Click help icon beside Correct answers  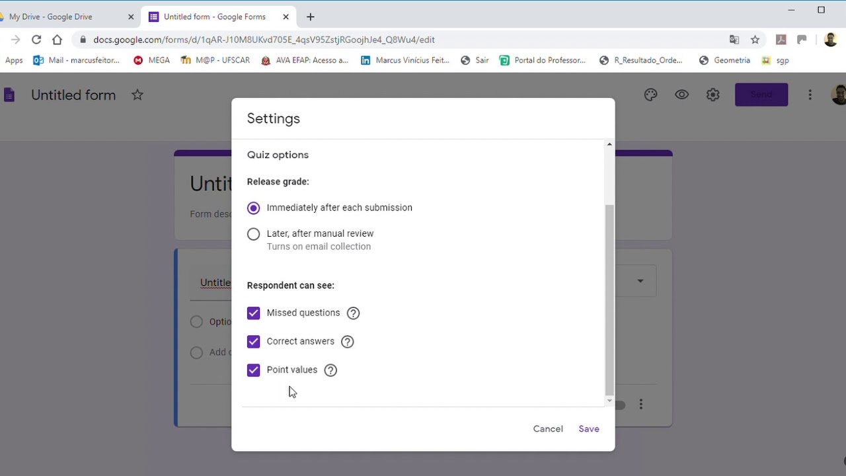click(x=348, y=342)
